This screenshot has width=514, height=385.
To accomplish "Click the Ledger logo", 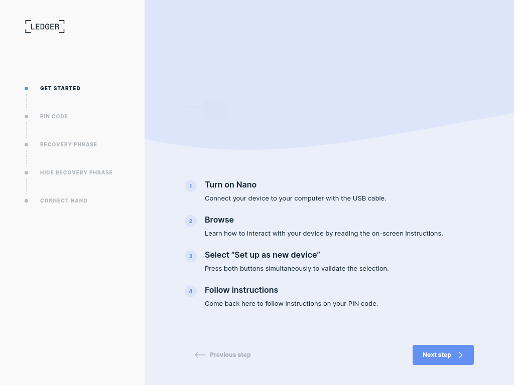I will point(45,27).
